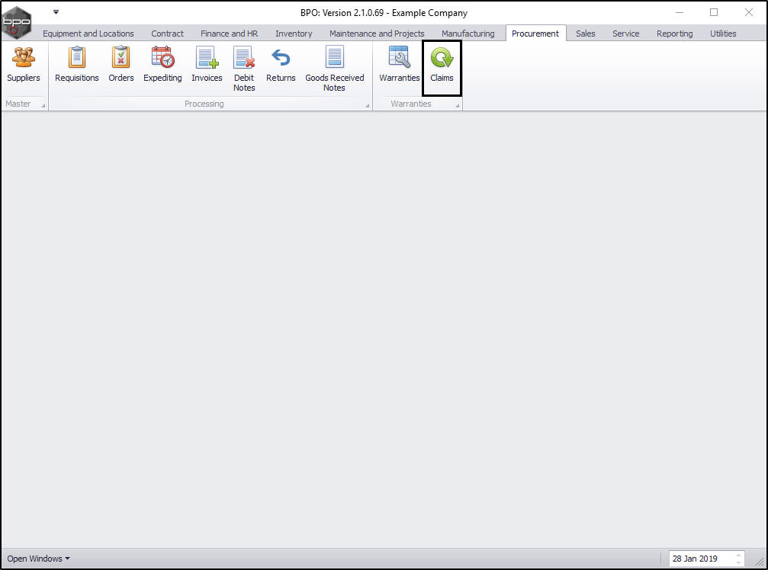Minimize the BPO window

click(680, 12)
